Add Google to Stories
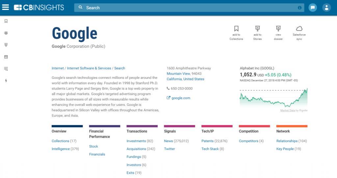 click(257, 29)
